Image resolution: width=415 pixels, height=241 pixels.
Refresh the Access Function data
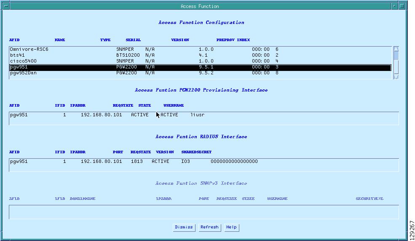(x=209, y=227)
